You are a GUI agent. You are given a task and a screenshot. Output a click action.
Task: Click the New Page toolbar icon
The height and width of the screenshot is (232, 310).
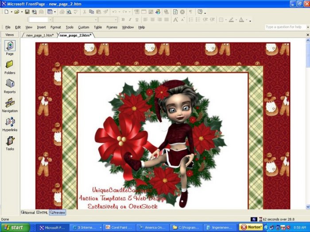(x=7, y=12)
